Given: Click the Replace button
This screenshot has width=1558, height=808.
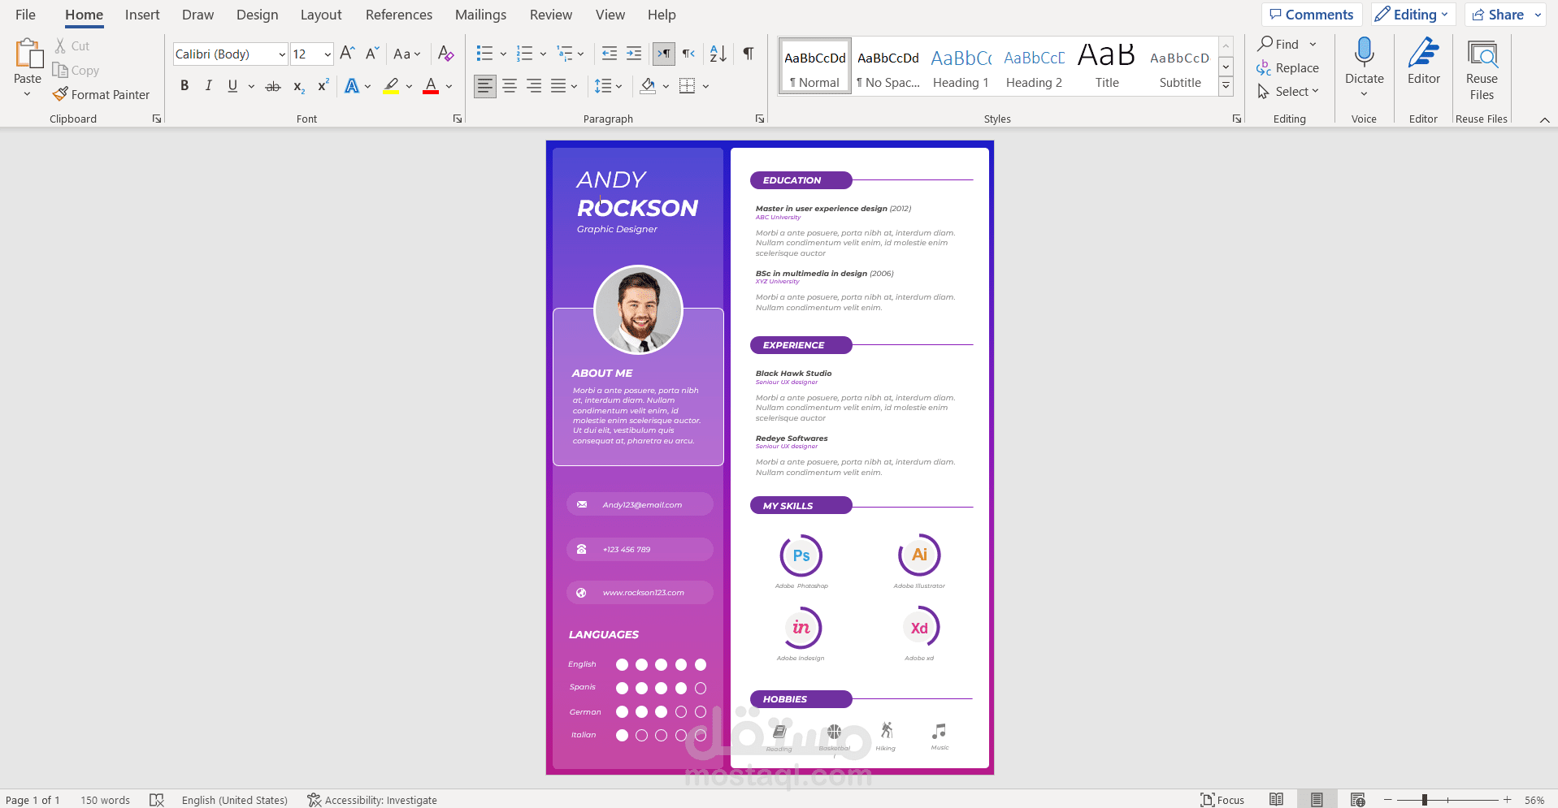Looking at the screenshot, I should 1288,67.
